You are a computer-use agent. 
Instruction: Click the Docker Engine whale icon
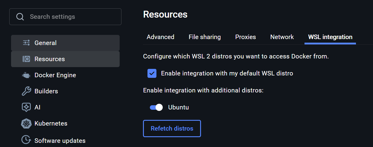click(x=26, y=75)
